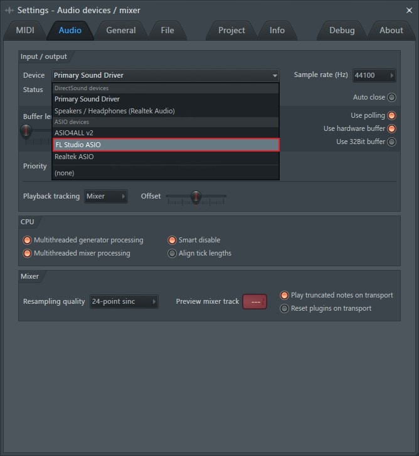Open the Playback tracking Mixer dropdown

click(106, 196)
